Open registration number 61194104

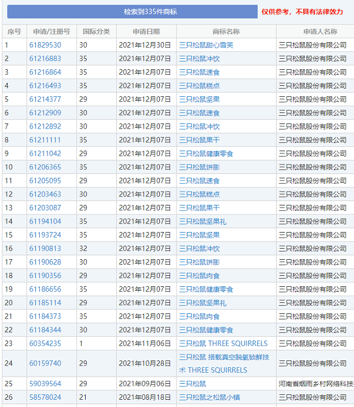pos(45,221)
